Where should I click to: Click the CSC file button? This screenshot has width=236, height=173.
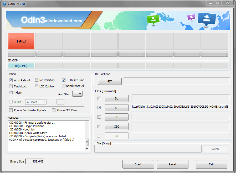click(116, 127)
